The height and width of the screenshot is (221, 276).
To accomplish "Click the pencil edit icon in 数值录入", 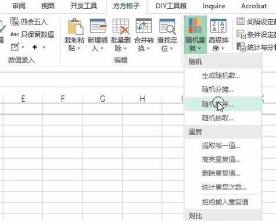I will tap(15, 47).
